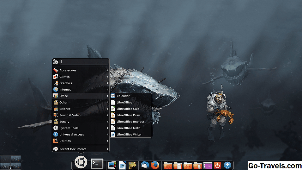Switch to top-right workspace thumbnail in pager

(x=16, y=159)
